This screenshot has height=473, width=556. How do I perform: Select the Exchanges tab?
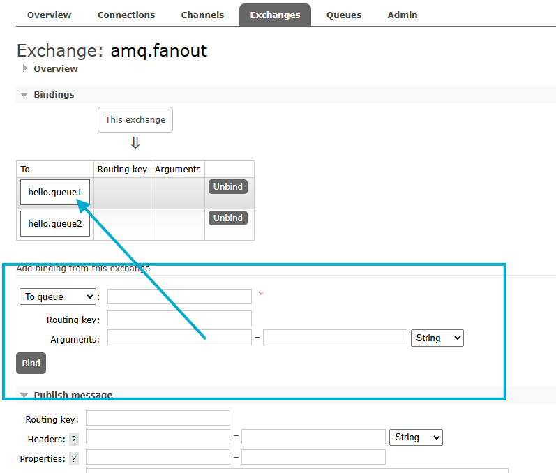[275, 15]
